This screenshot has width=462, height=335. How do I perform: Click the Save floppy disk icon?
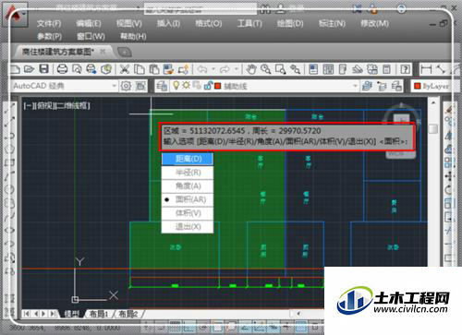pos(44,69)
